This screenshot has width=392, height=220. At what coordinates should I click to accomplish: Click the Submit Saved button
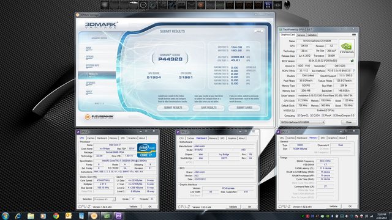pos(244,108)
